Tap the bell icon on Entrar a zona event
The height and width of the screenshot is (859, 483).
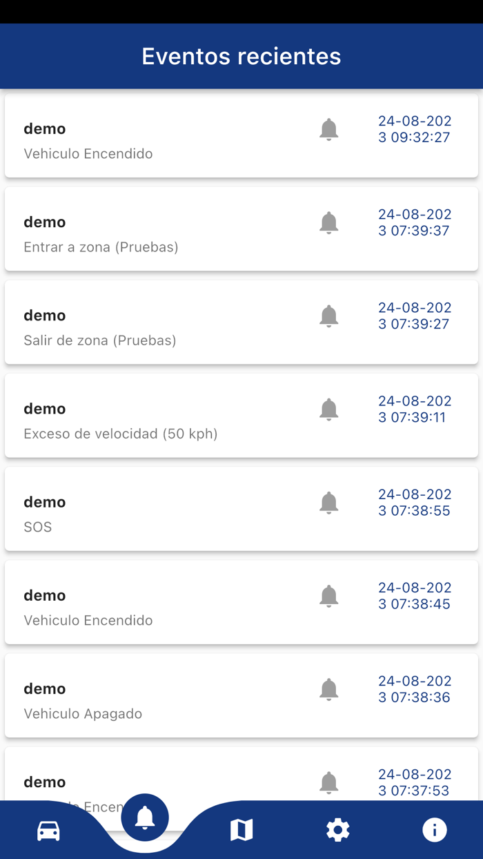(x=329, y=223)
